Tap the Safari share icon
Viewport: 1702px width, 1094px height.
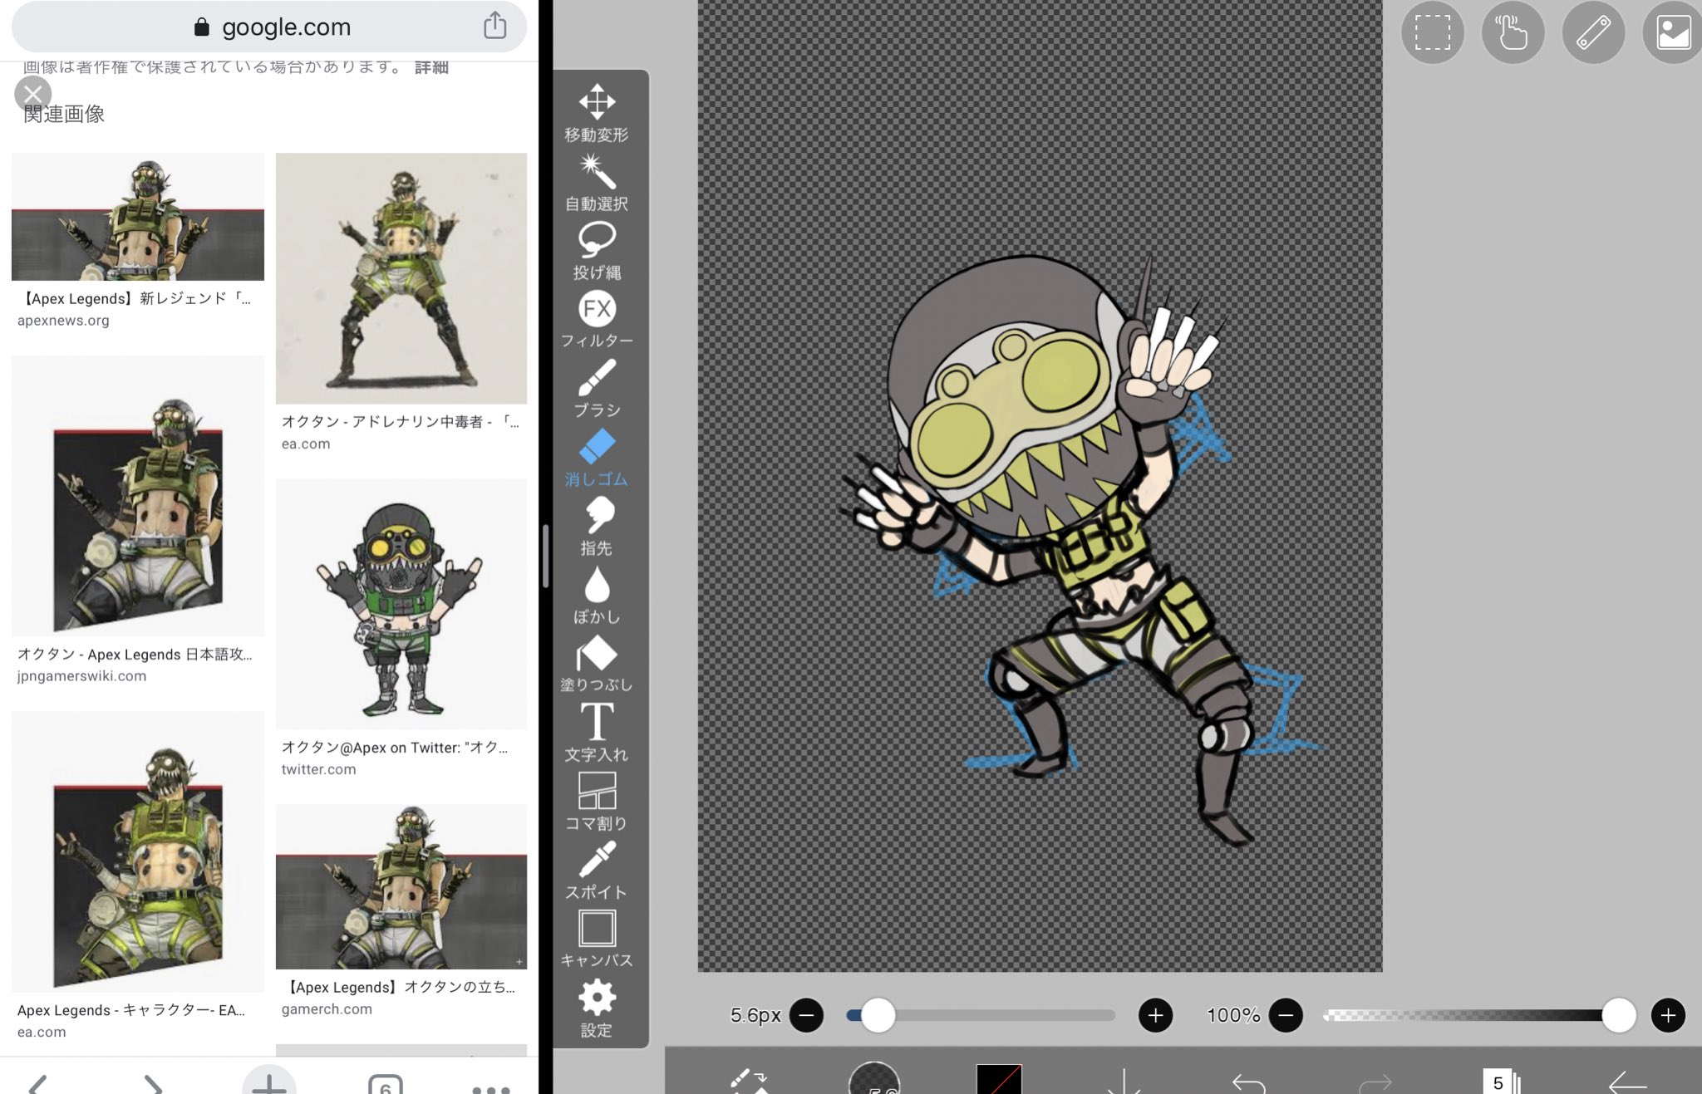[x=495, y=25]
